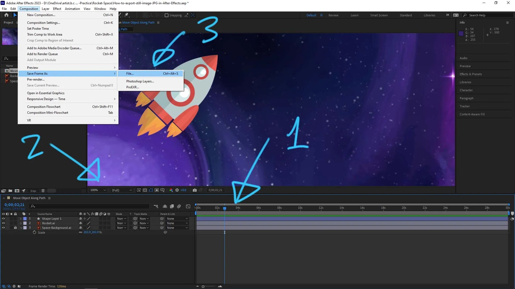Enable the Snapping checkbox
The width and height of the screenshot is (515, 289).
tap(167, 15)
